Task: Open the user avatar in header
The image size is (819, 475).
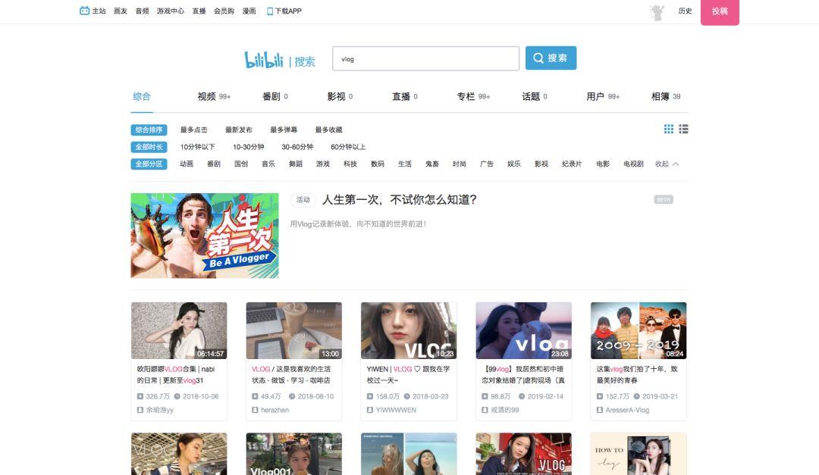Action: (657, 12)
